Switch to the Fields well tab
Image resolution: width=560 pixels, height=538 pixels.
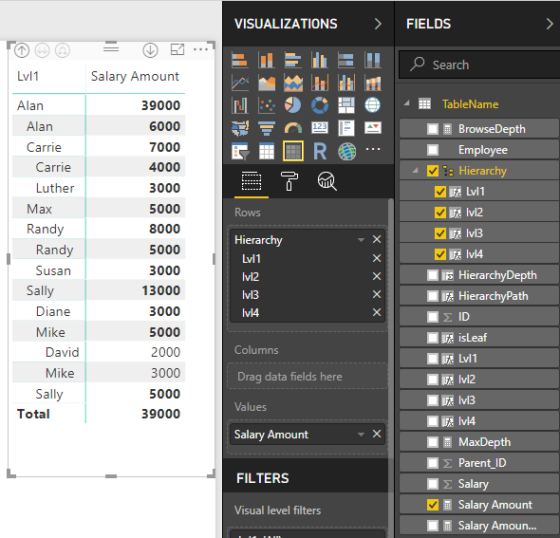tap(252, 181)
